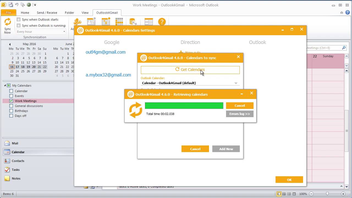This screenshot has width=352, height=198.
Task: Click the previous month arrow in mini calendar
Action: [10, 44]
